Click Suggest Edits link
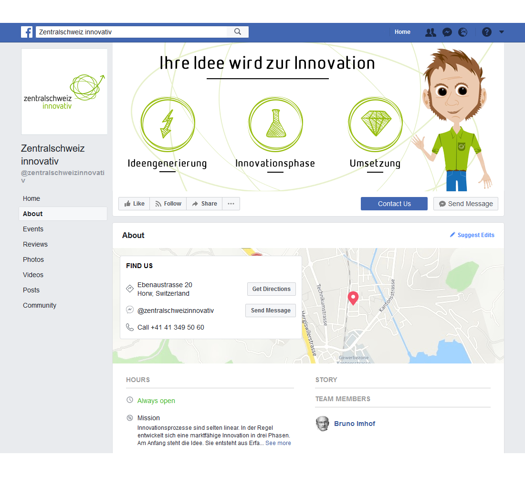Image resolution: width=525 pixels, height=477 pixels. pos(476,235)
